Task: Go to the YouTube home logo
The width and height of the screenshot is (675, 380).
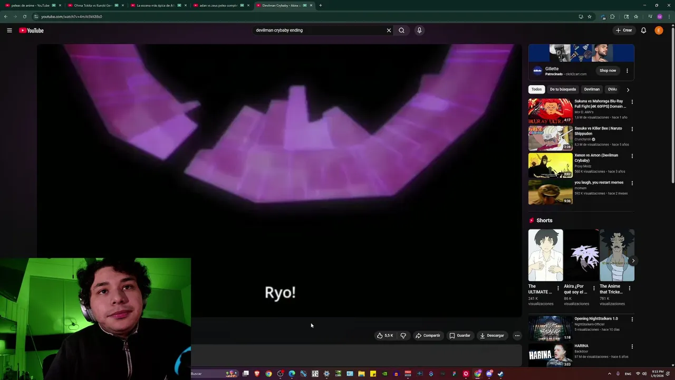Action: pos(31,31)
